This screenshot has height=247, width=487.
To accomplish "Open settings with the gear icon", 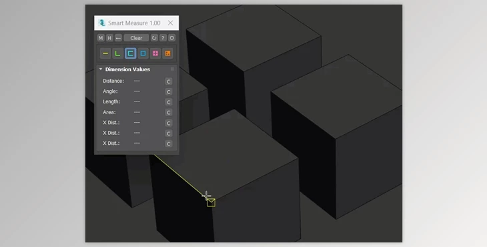I will (x=171, y=38).
